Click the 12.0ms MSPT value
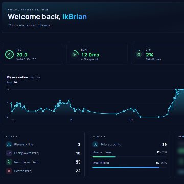 tap(90, 55)
